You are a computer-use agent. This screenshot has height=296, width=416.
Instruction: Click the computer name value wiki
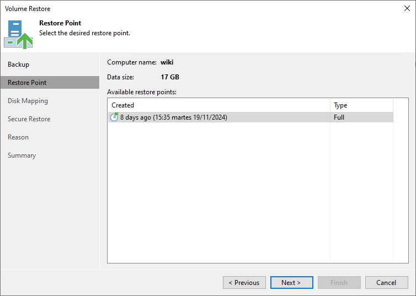(167, 62)
